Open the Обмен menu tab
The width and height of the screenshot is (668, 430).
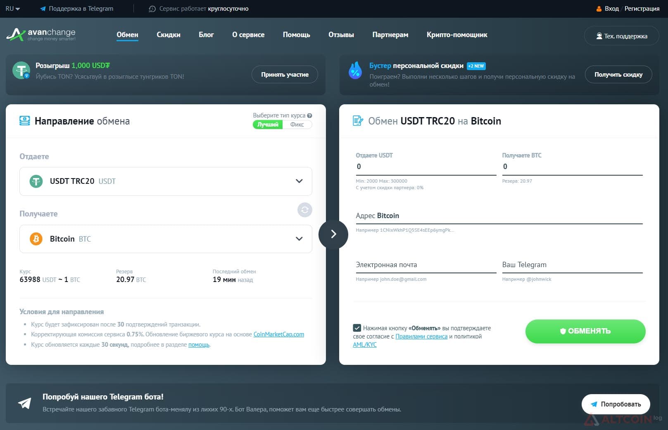[x=127, y=35]
